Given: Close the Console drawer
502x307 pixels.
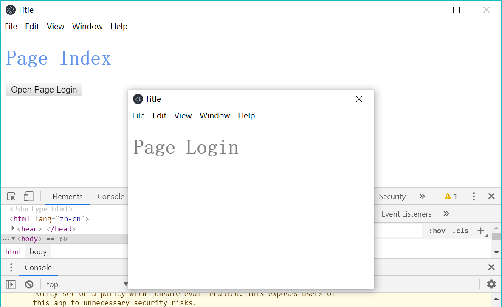Looking at the screenshot, I should (x=491, y=267).
